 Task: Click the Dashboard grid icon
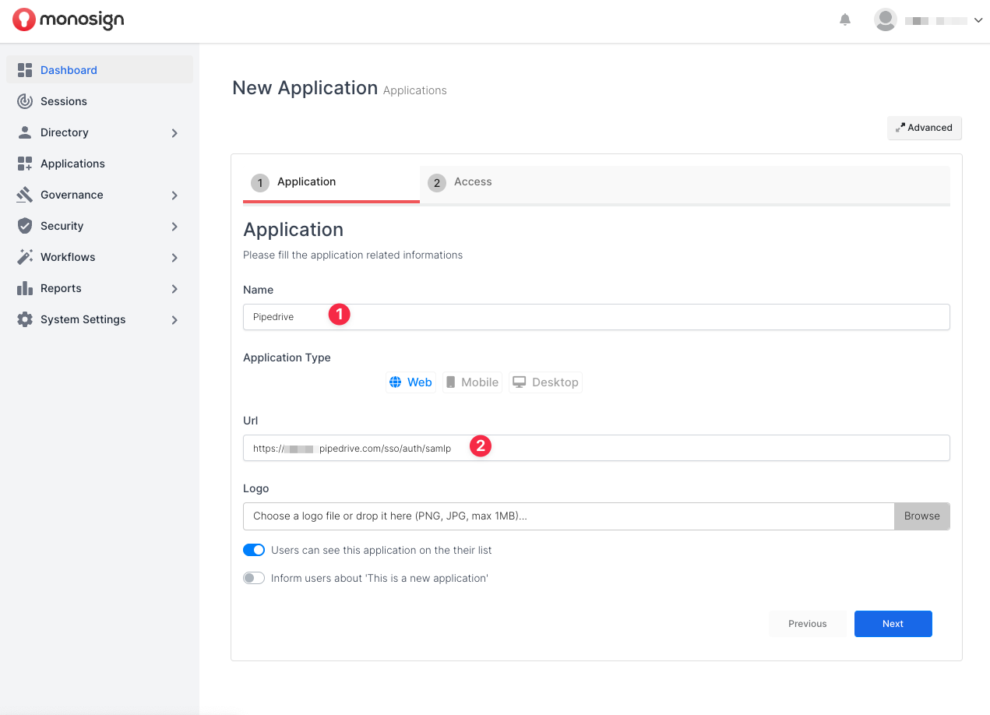click(25, 70)
